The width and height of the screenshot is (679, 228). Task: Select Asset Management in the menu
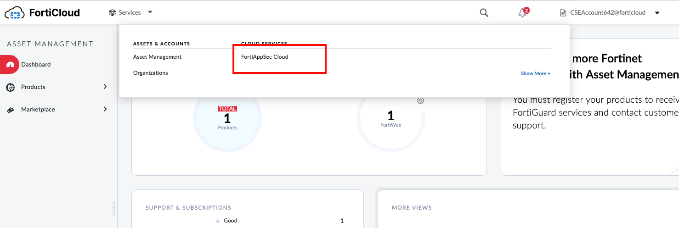[x=158, y=57]
